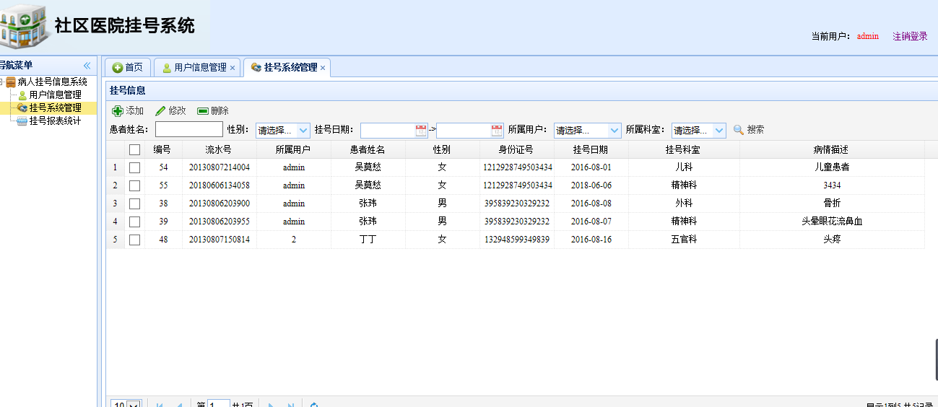The image size is (938, 407).
Task: Select 挂号报表统计 in navigation tree
Action: tap(55, 121)
